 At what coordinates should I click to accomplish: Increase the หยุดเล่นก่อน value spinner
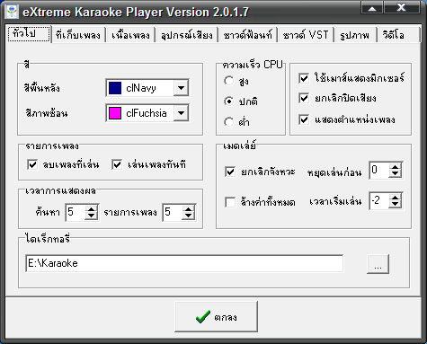(x=396, y=167)
